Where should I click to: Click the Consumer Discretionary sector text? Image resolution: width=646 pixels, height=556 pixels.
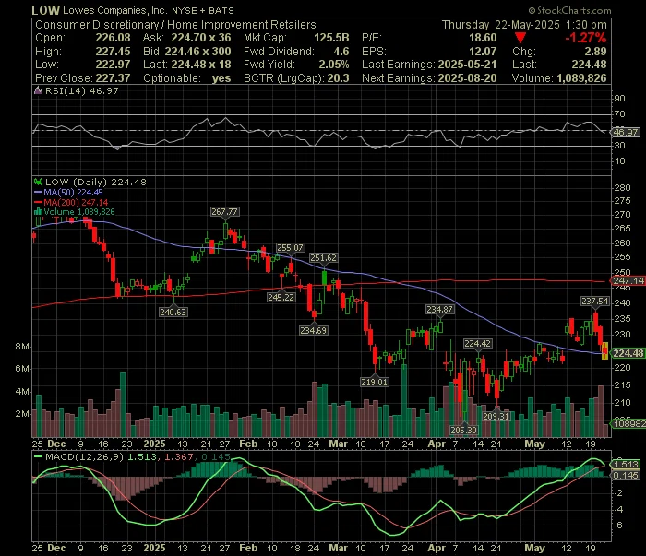click(x=97, y=25)
